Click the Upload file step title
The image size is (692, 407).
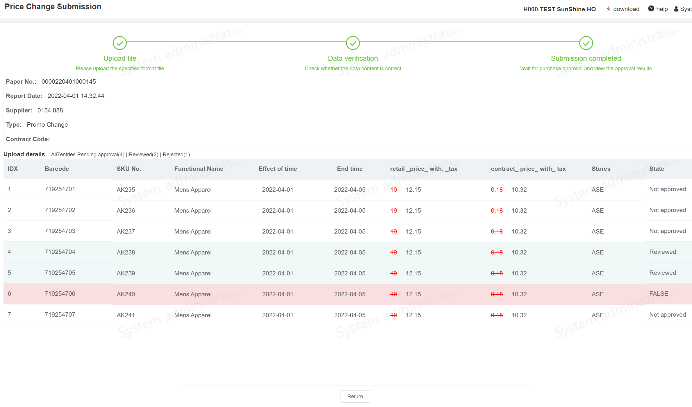[120, 58]
